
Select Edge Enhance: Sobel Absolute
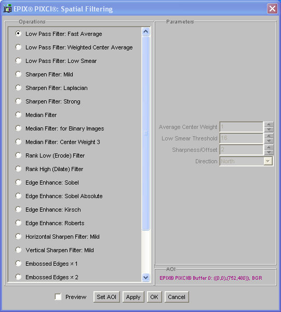19,196
